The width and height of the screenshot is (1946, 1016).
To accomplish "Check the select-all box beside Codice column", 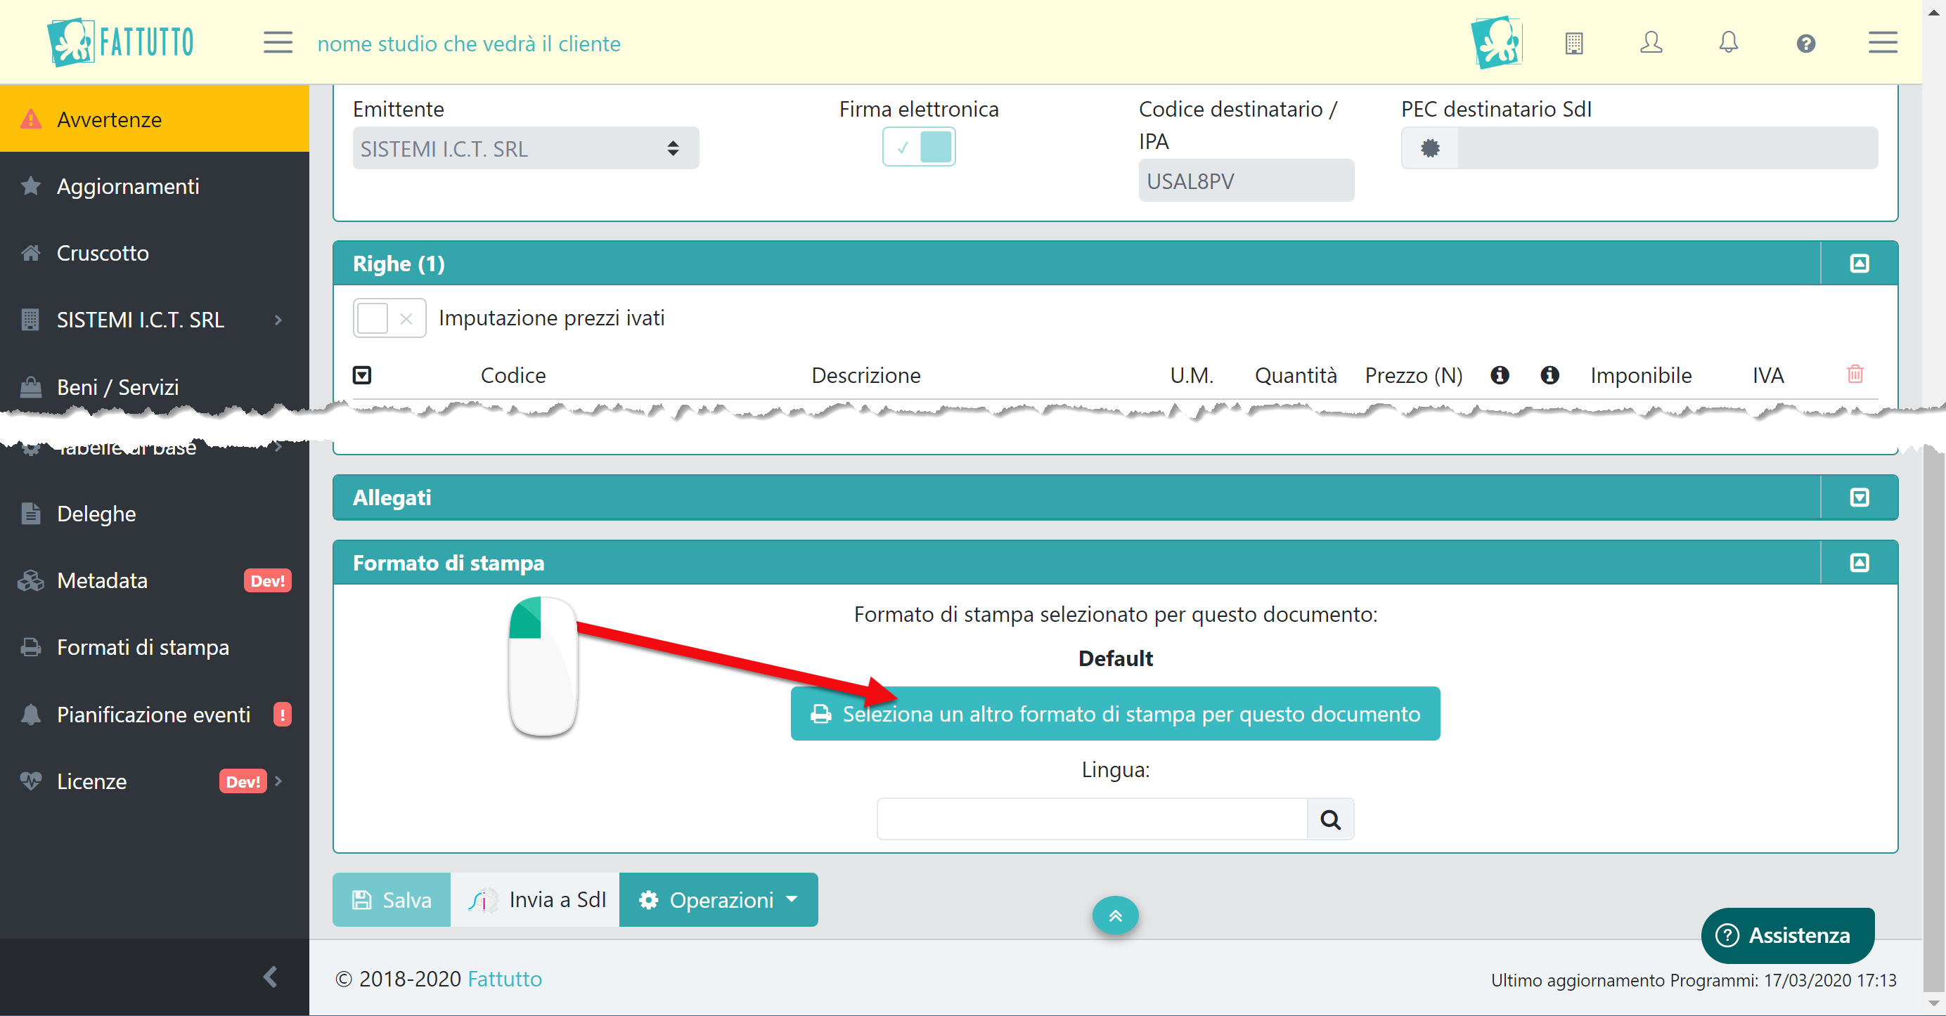I will (362, 375).
